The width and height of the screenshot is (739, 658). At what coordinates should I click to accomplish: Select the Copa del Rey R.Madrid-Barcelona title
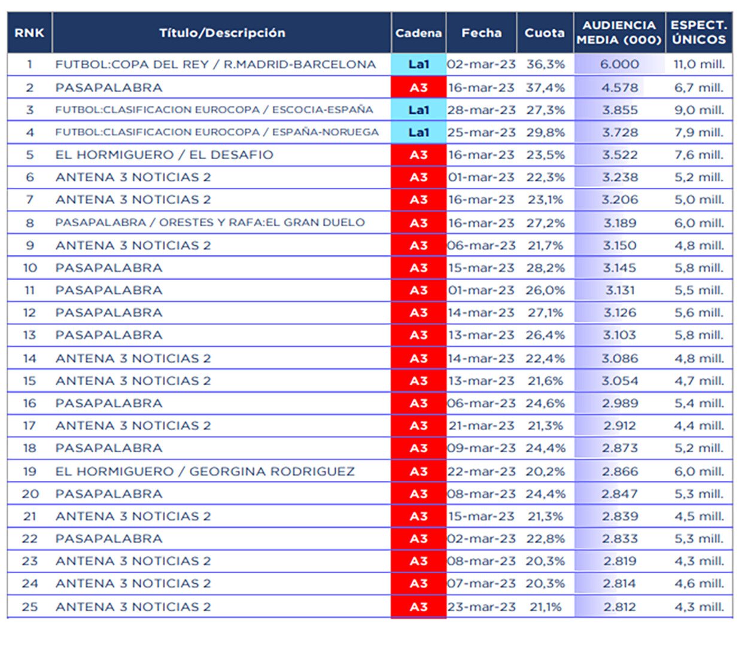(x=215, y=65)
